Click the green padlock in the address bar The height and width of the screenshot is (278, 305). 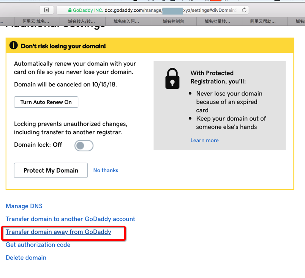70,10
